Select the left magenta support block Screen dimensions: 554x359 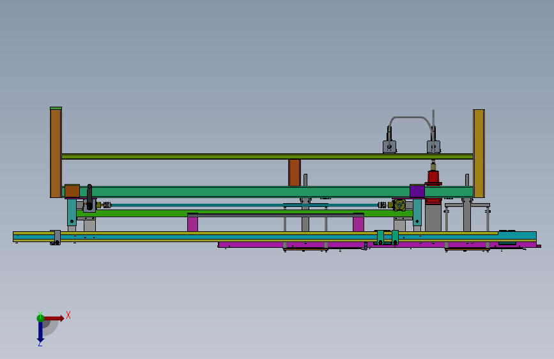pos(192,224)
